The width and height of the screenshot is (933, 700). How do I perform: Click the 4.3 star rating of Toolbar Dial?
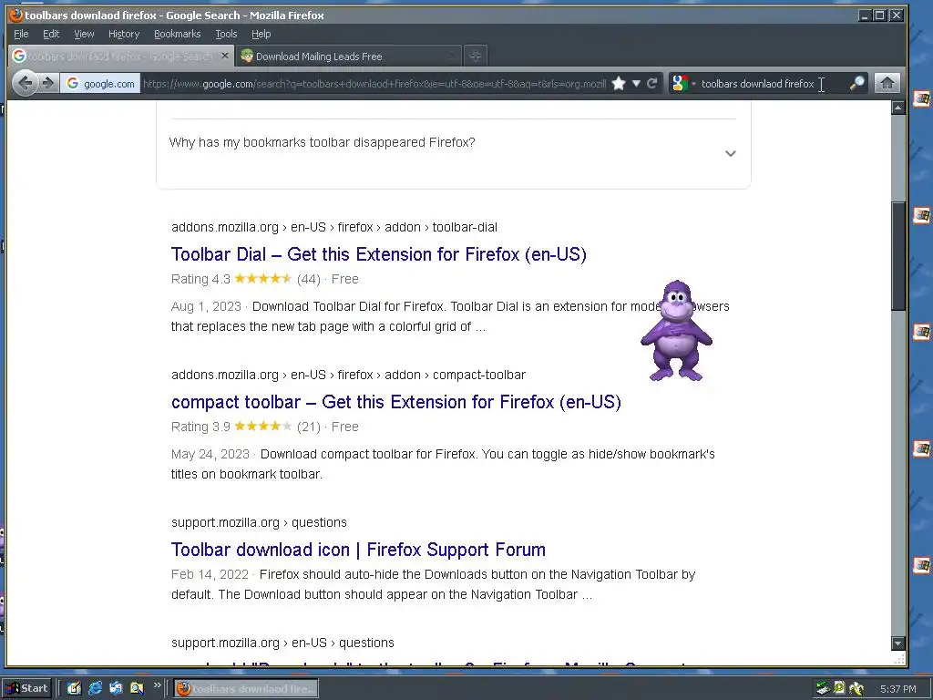pos(263,279)
